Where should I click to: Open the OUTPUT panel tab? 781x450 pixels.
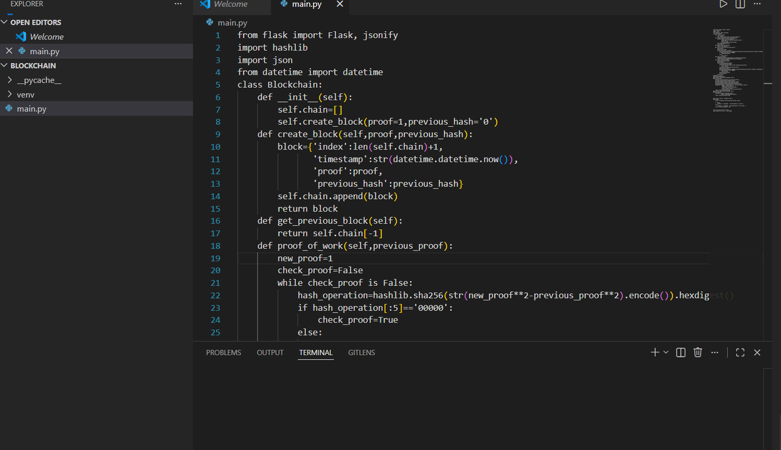(270, 352)
